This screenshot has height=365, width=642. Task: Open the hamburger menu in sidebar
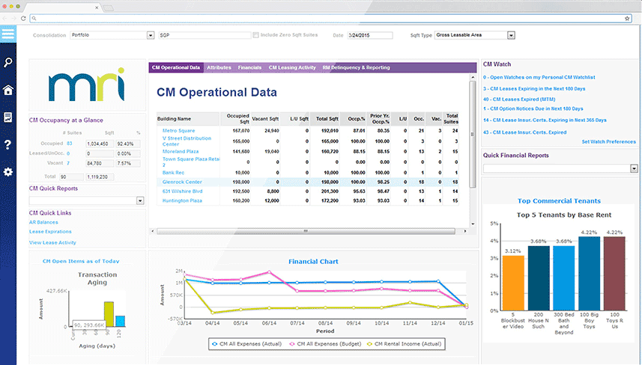click(x=7, y=34)
